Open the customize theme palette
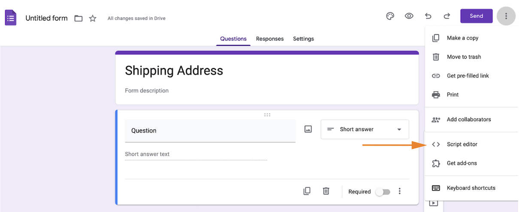The image size is (519, 212). click(390, 16)
